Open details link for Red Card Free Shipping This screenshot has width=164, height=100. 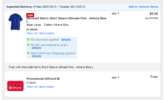click(36, 56)
